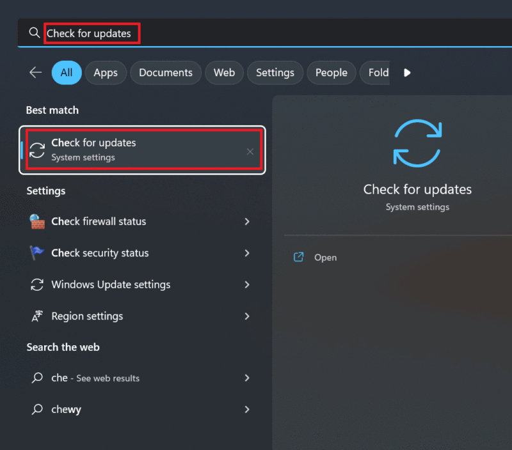Screen dimensions: 512x450
Task: Click the Windows Update settings sync icon
Action: [x=37, y=284]
